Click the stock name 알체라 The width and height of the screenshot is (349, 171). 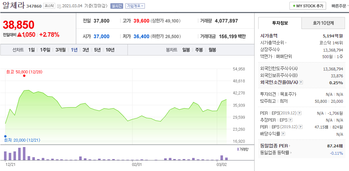[13, 5]
